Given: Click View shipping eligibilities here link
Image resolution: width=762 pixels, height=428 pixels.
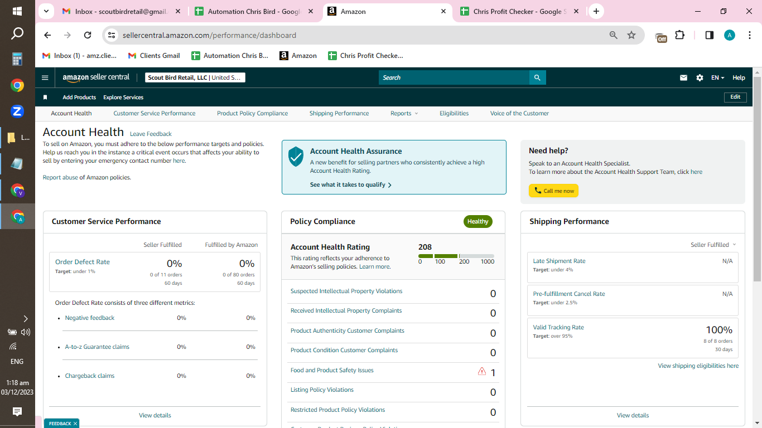Looking at the screenshot, I should tap(698, 366).
